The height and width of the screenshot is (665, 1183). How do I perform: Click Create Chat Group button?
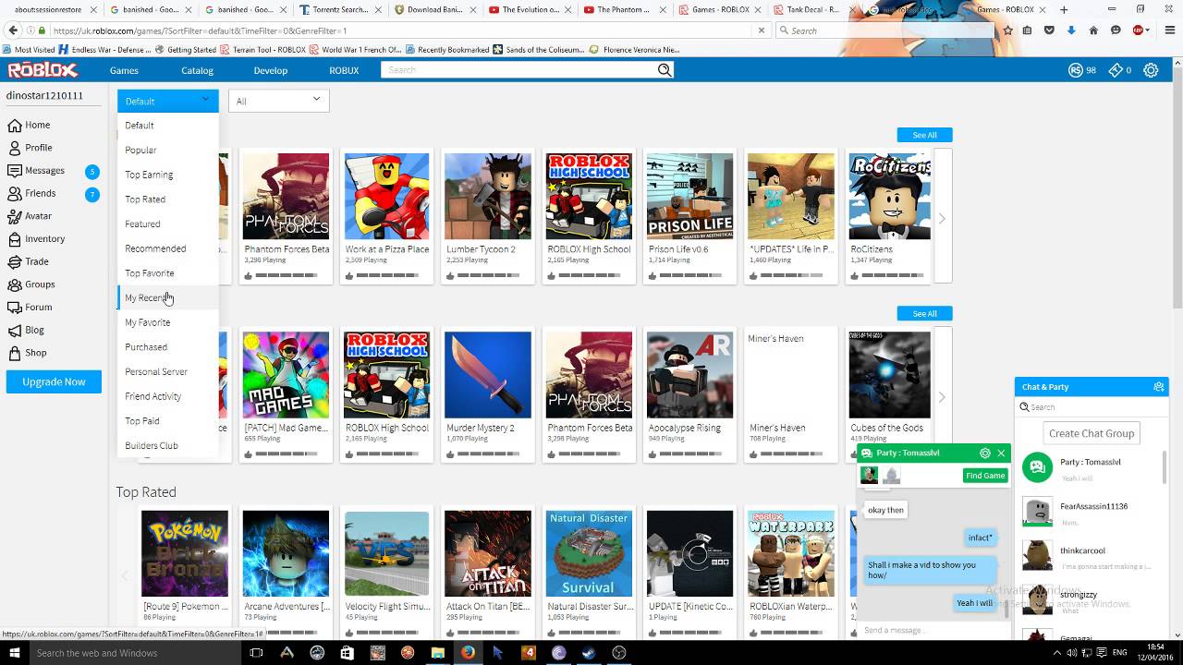[x=1092, y=433]
